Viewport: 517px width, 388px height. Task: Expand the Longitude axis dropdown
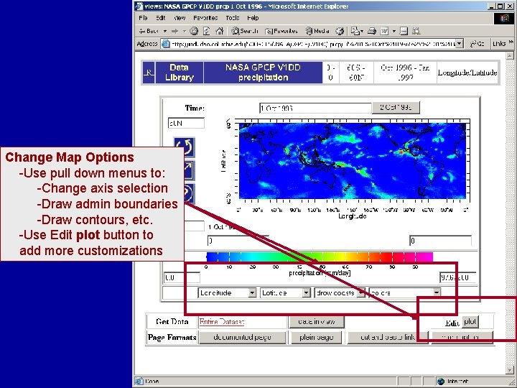pos(227,292)
